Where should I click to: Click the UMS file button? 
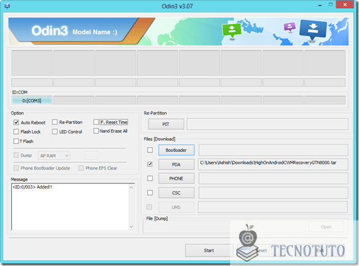pos(176,207)
